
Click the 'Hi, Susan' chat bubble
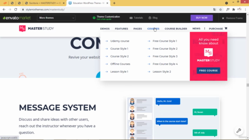coord(205,112)
